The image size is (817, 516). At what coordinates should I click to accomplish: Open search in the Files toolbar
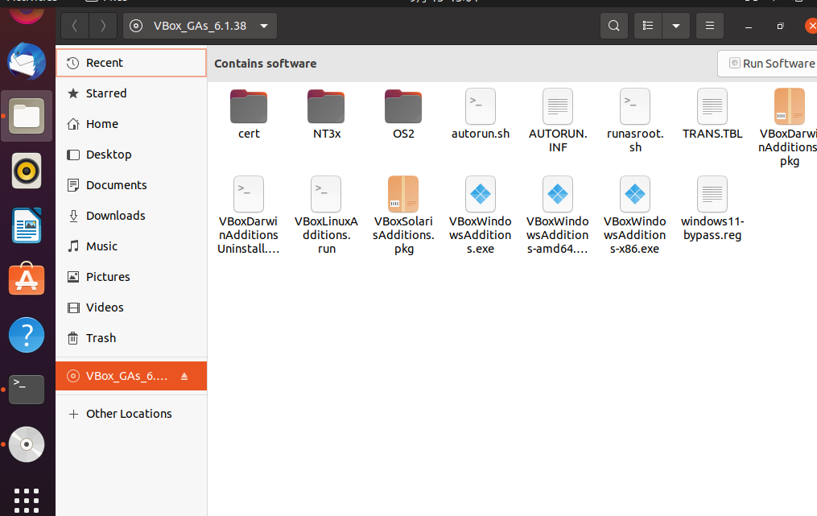[613, 25]
